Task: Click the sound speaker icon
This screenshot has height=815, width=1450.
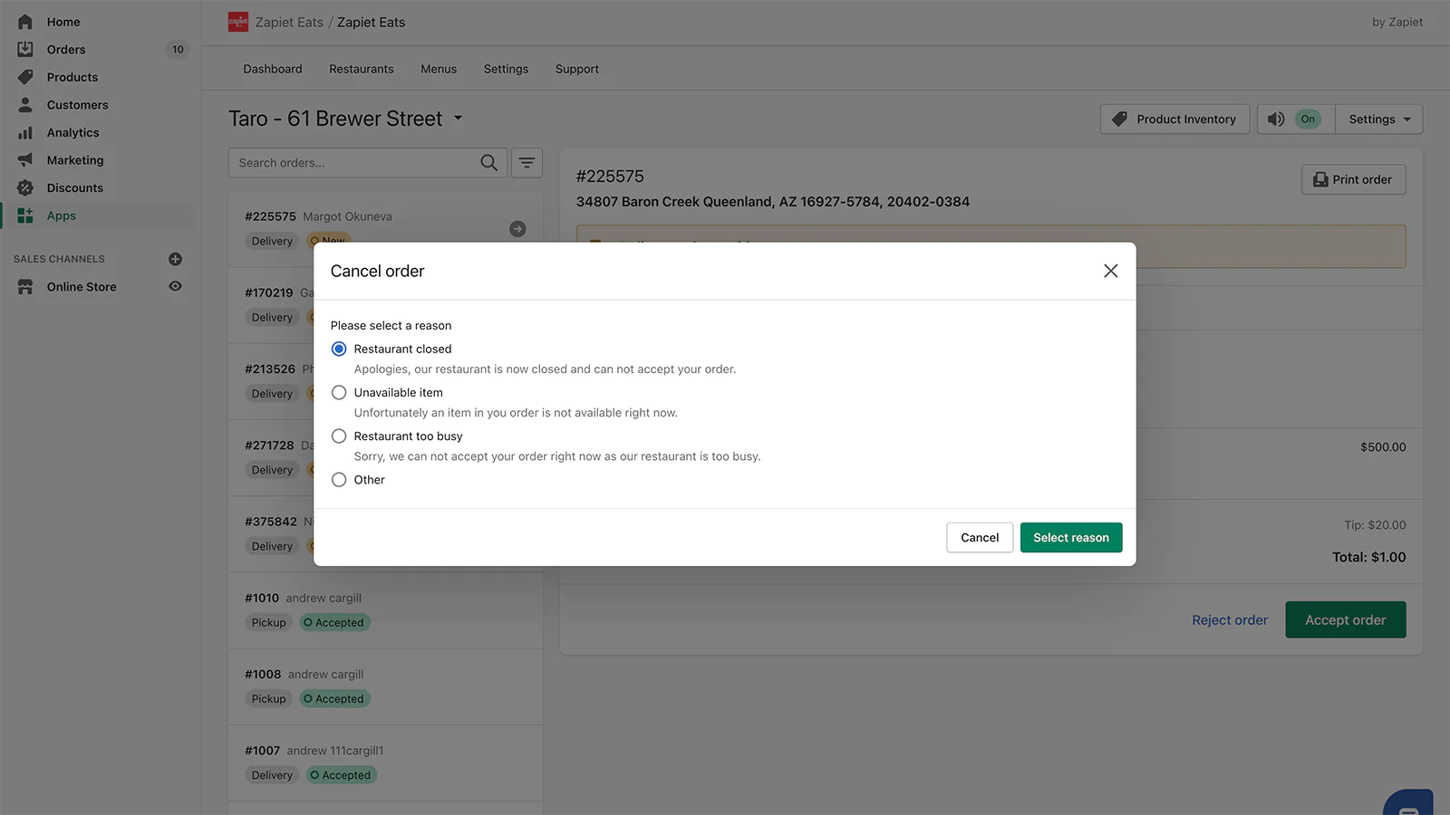Action: pos(1276,120)
